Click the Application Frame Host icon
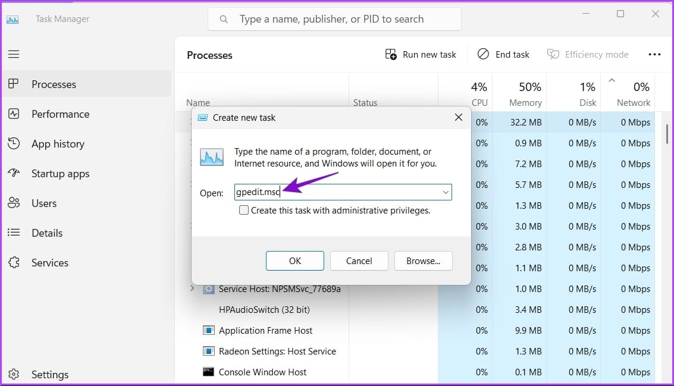Image resolution: width=674 pixels, height=386 pixels. [x=208, y=330]
